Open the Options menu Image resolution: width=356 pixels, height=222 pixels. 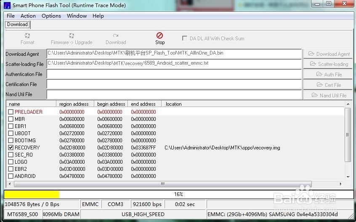point(51,16)
